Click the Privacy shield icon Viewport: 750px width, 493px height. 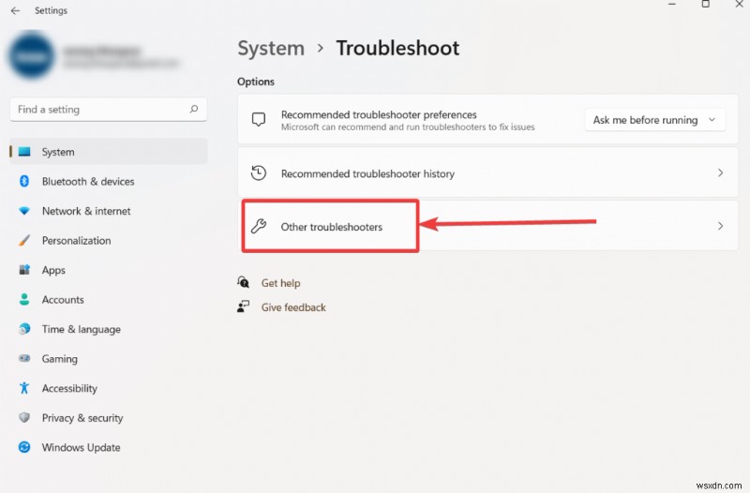(24, 417)
